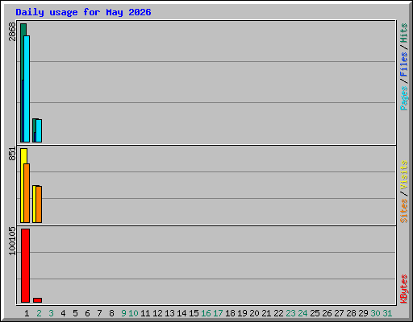Click day label 14 on the x-axis

click(x=181, y=313)
